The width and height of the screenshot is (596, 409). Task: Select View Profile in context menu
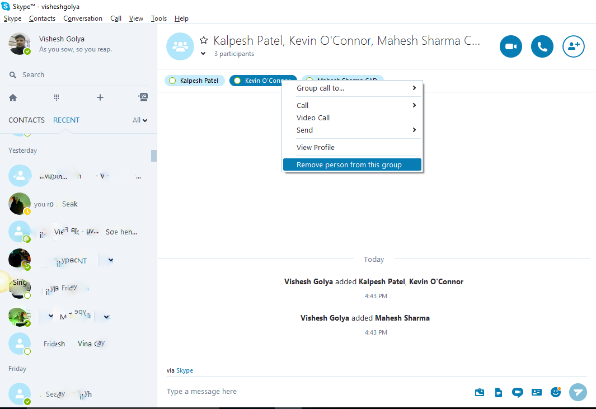tap(352, 148)
